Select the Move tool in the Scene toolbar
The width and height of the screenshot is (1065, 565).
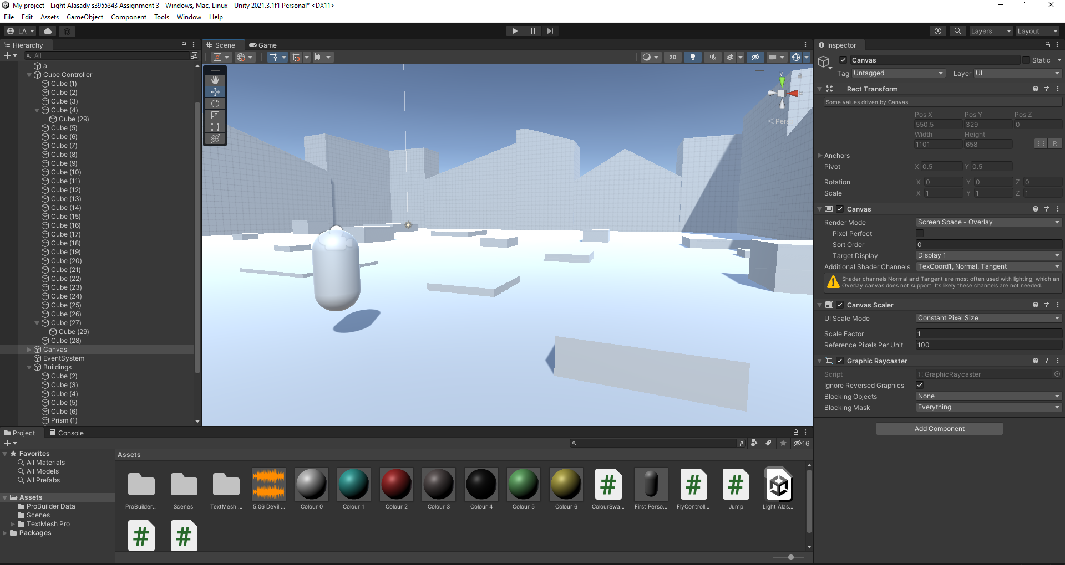tap(215, 91)
